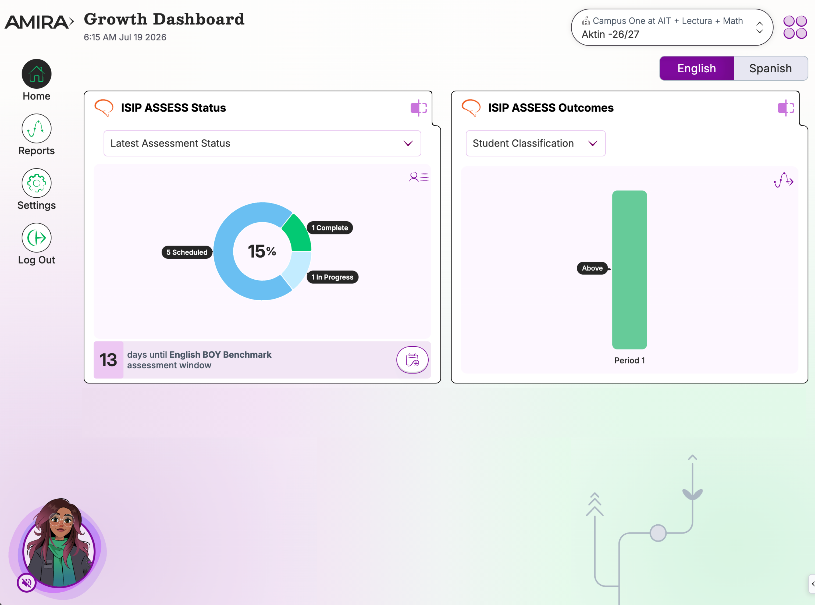Open the growth report arrow icon in Outcomes
The height and width of the screenshot is (605, 815).
click(784, 180)
